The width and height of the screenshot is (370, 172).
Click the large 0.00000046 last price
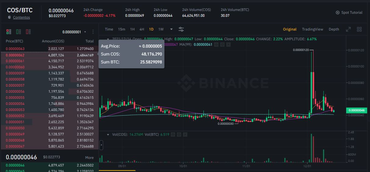point(21,157)
